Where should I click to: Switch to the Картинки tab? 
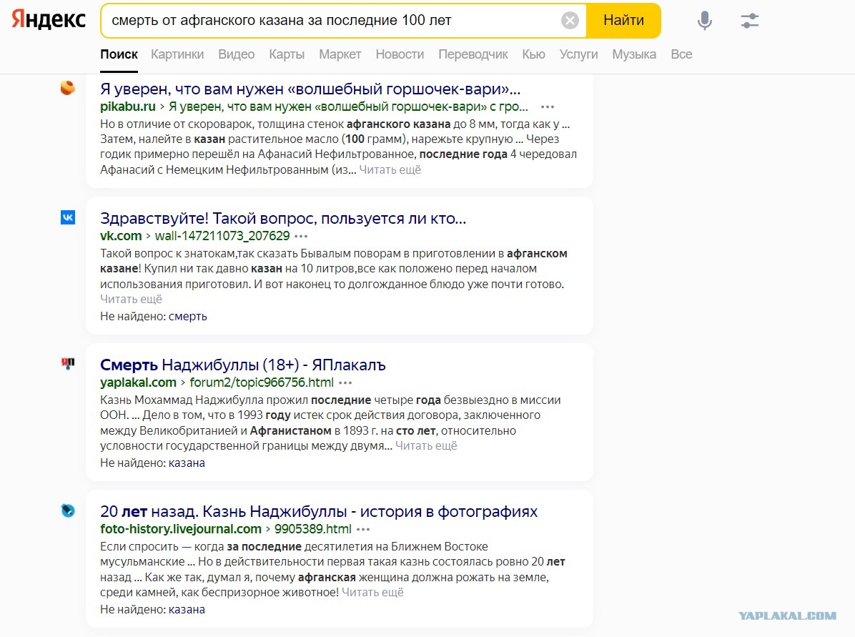click(177, 54)
